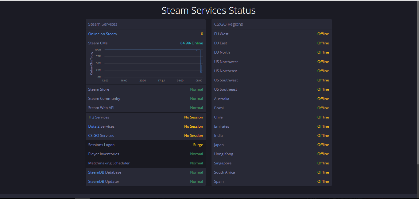Click the Steam CMs label

(98, 43)
